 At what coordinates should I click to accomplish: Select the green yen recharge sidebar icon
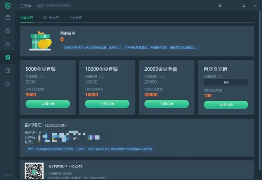[x=8, y=58]
